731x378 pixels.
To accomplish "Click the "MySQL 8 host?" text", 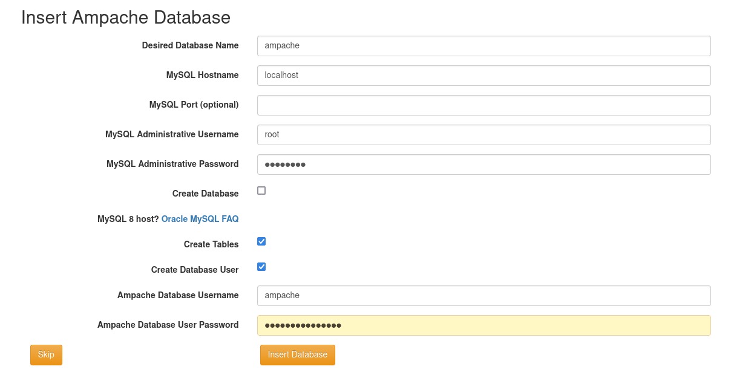I will (128, 219).
